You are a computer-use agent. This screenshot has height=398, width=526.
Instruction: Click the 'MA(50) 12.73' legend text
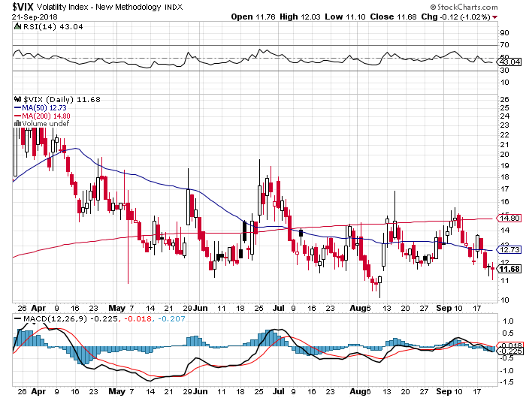[44, 108]
